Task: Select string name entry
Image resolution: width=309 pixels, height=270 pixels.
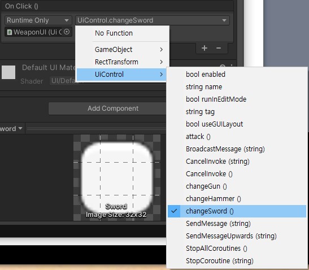Action: pyautogui.click(x=237, y=87)
